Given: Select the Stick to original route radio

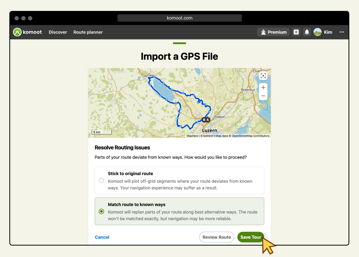Looking at the screenshot, I should coord(102,181).
